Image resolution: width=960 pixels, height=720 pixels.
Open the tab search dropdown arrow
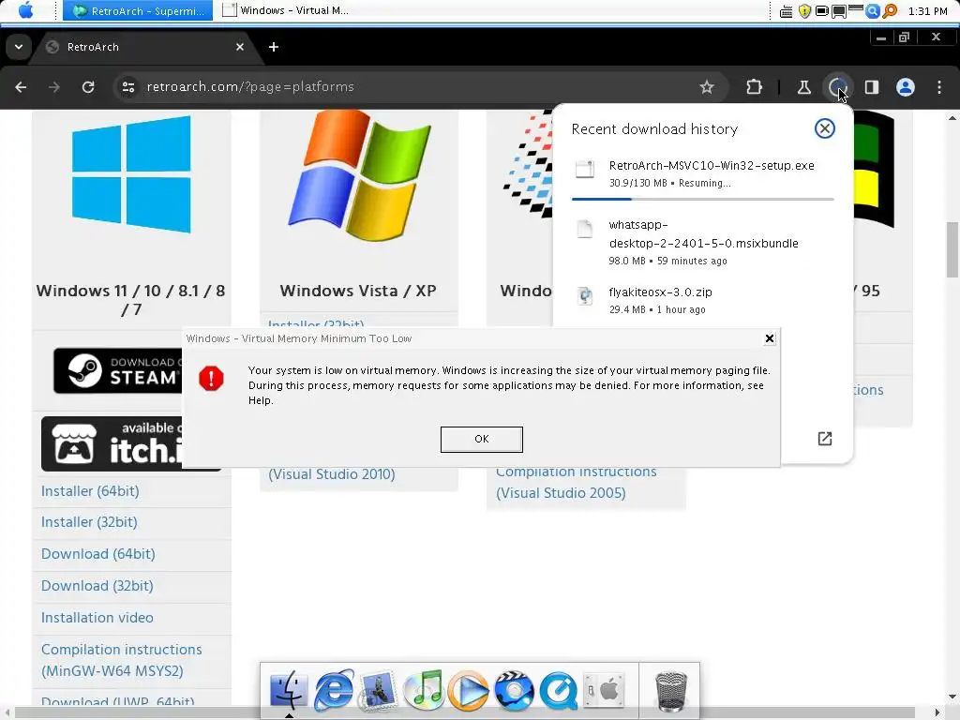pyautogui.click(x=19, y=47)
